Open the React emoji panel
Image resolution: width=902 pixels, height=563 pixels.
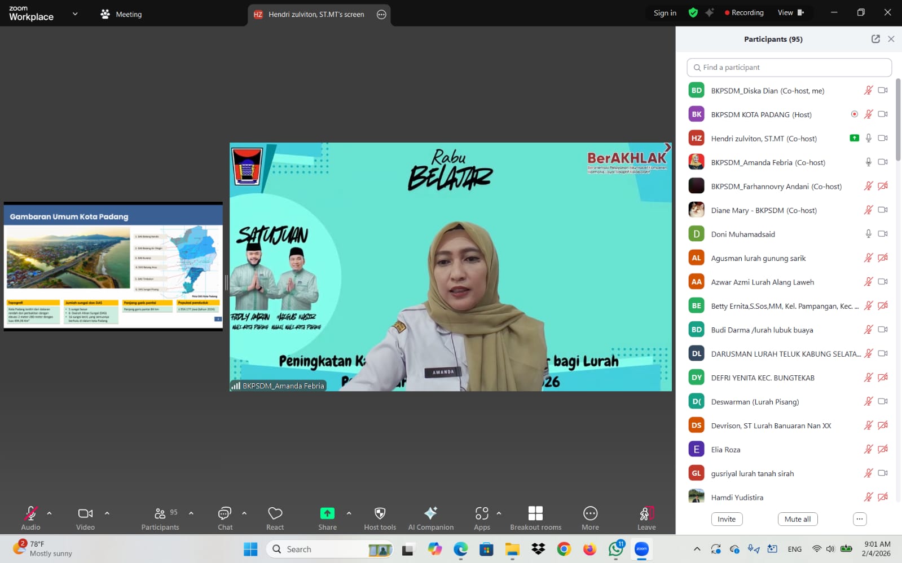(275, 518)
